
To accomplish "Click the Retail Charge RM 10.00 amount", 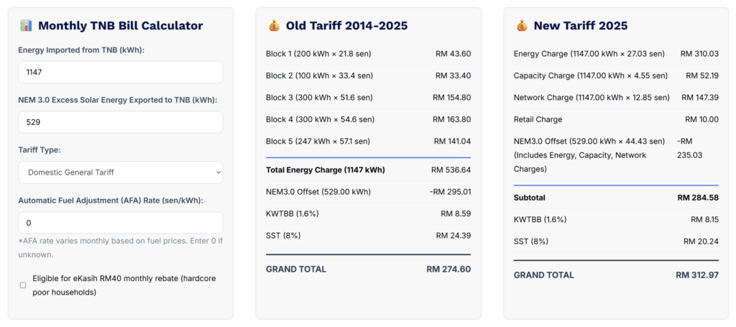I will coord(701,119).
